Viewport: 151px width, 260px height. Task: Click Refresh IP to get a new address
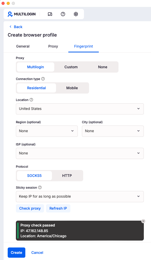58,208
